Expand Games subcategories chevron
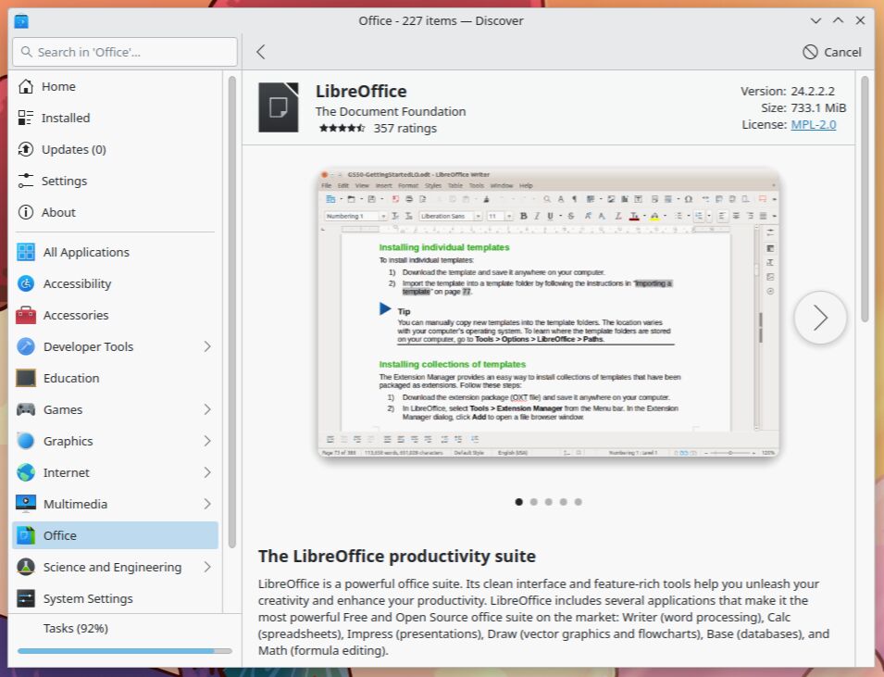 (207, 409)
